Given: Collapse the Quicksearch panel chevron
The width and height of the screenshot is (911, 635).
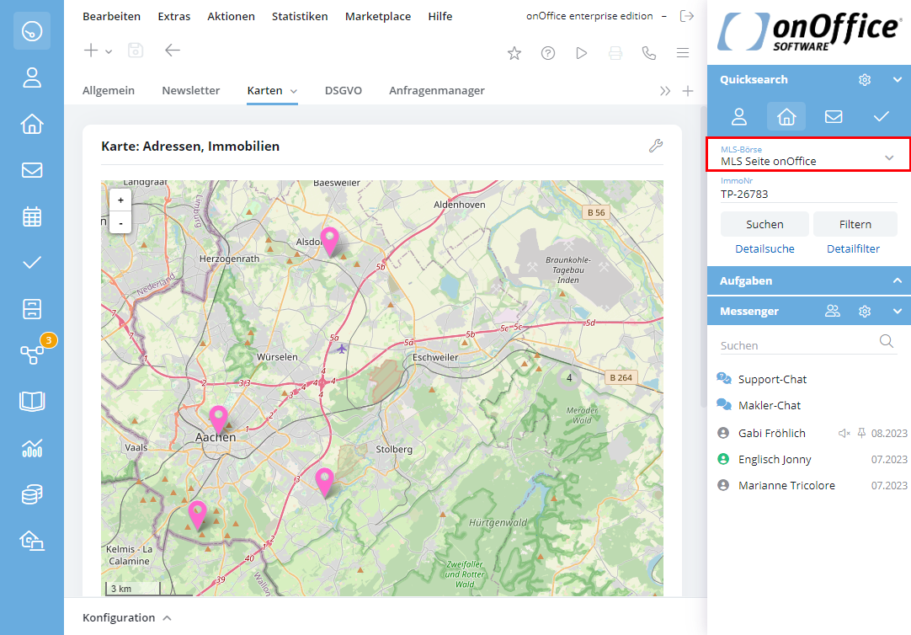Looking at the screenshot, I should 897,80.
